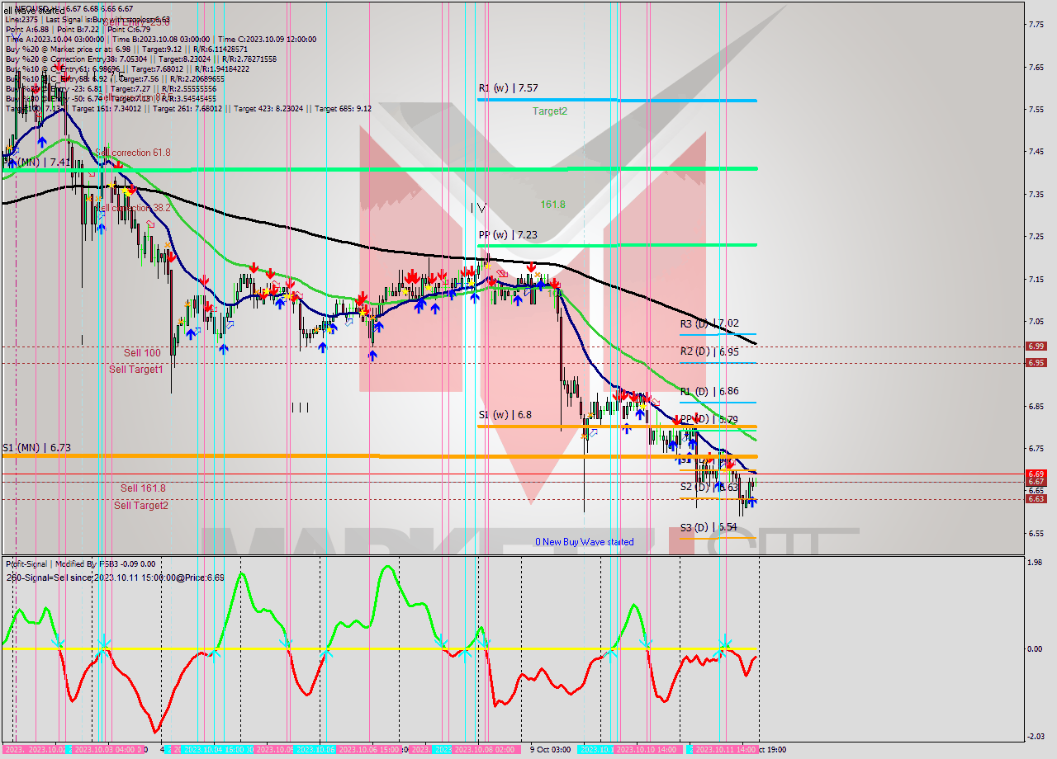Click the '260-Signal=Sell since:2023.10.11' status line
Screen dimensions: 1057x759
116,577
